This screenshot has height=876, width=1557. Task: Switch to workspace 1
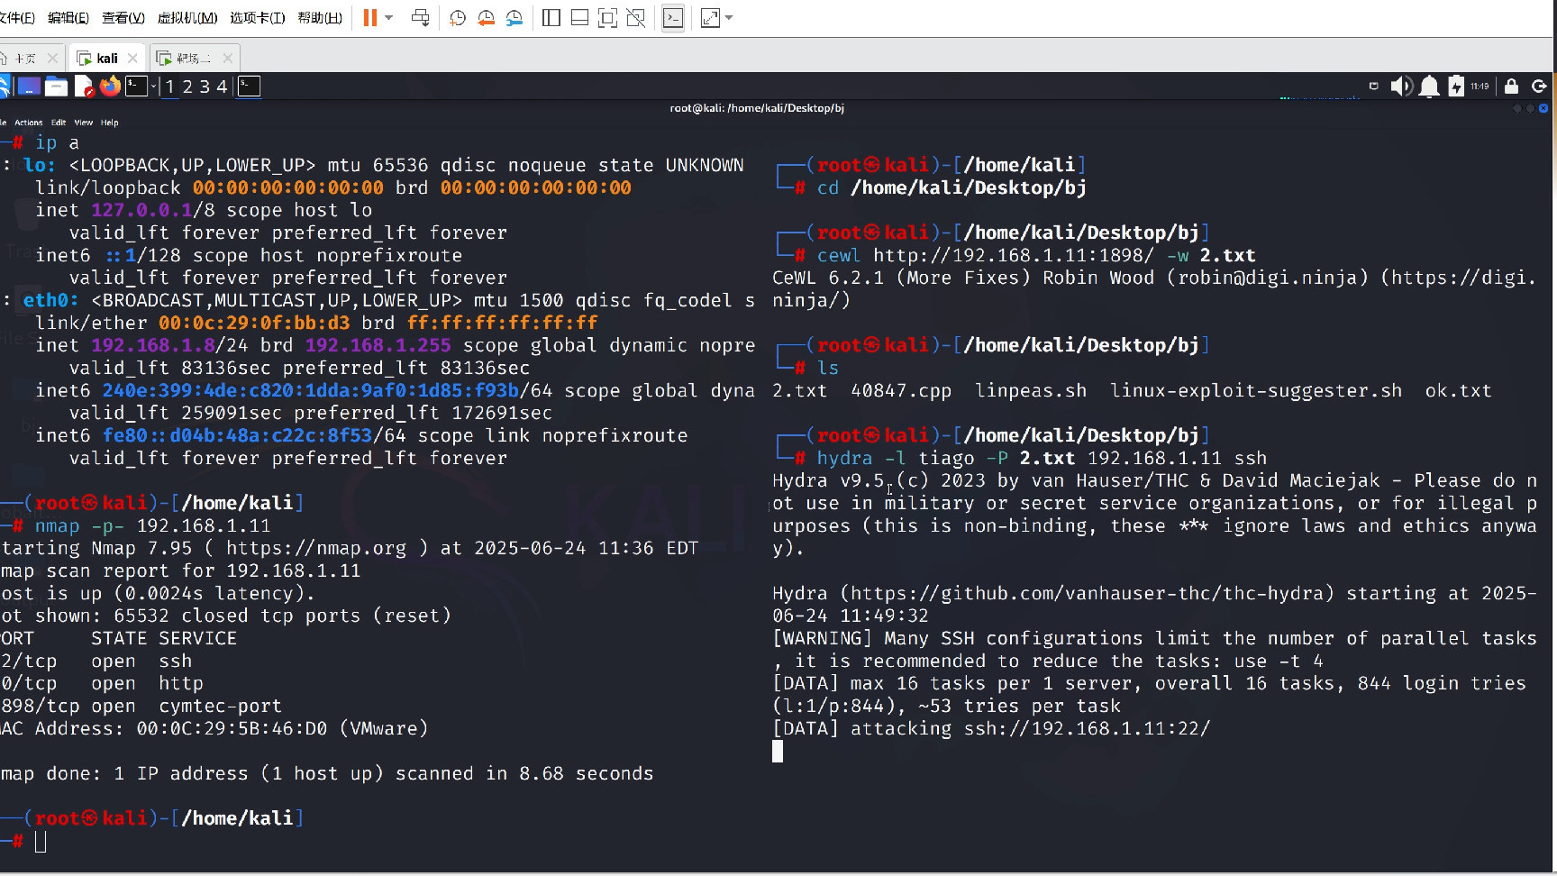(170, 87)
